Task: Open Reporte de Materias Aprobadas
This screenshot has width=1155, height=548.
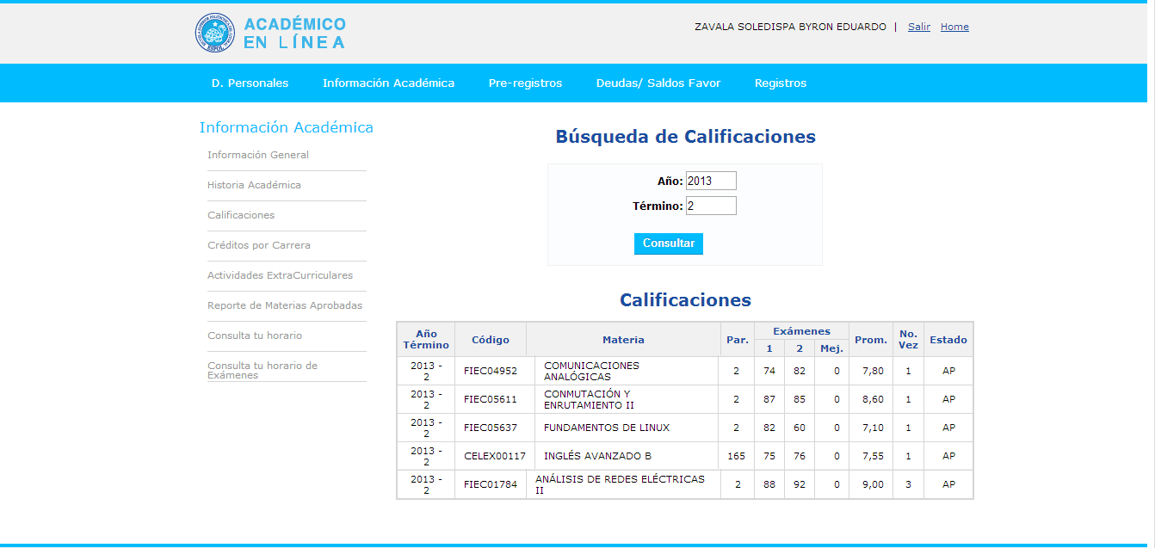Action: coord(285,305)
